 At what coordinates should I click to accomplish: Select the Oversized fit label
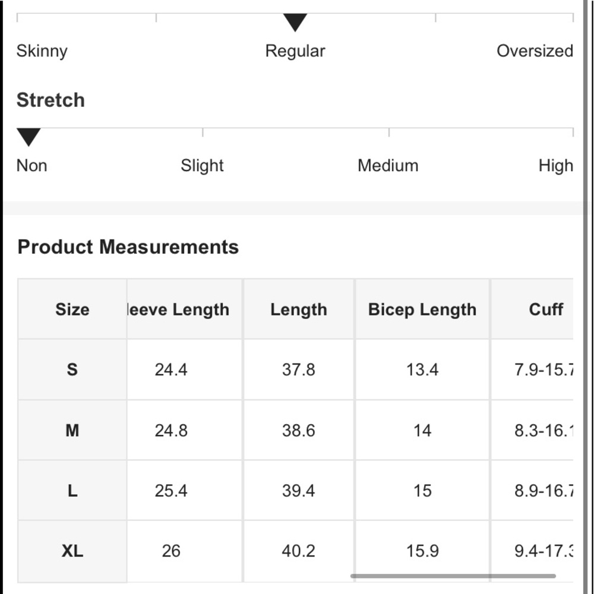pyautogui.click(x=535, y=50)
